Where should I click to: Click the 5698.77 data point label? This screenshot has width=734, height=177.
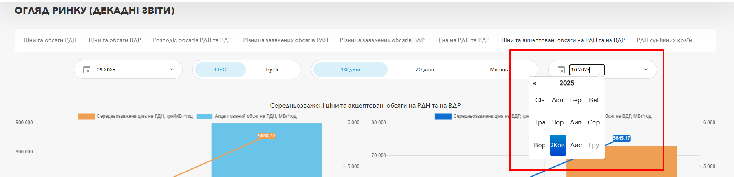pos(266,136)
